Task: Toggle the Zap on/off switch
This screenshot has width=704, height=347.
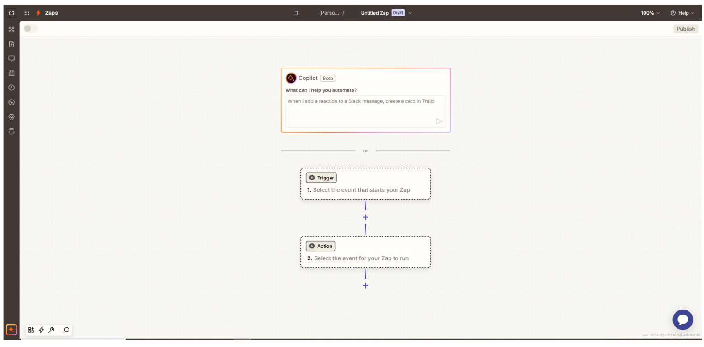Action: tap(31, 28)
